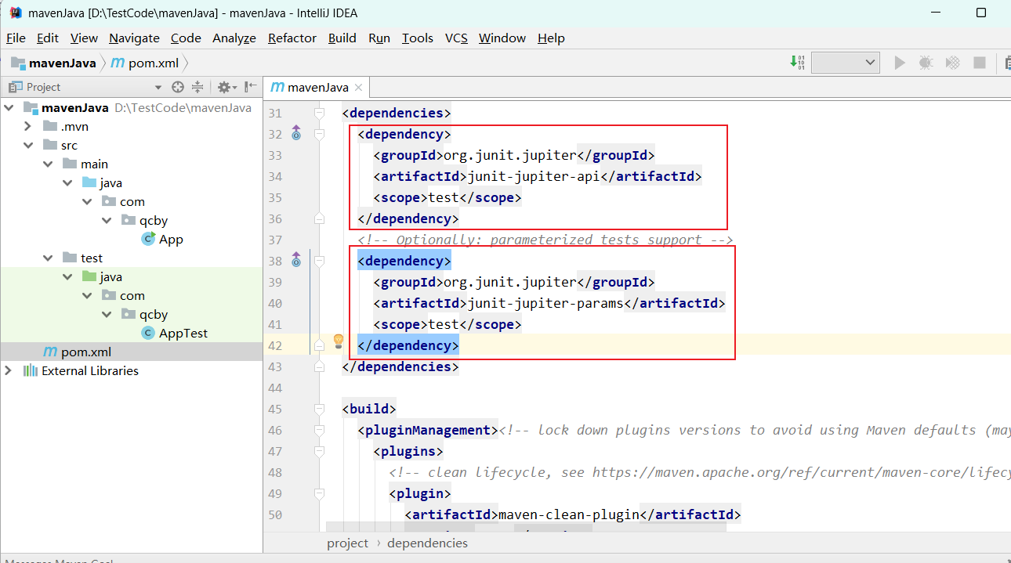Screen dimensions: 1011x563
Task: Expand External Libraries node
Action: tap(9, 370)
